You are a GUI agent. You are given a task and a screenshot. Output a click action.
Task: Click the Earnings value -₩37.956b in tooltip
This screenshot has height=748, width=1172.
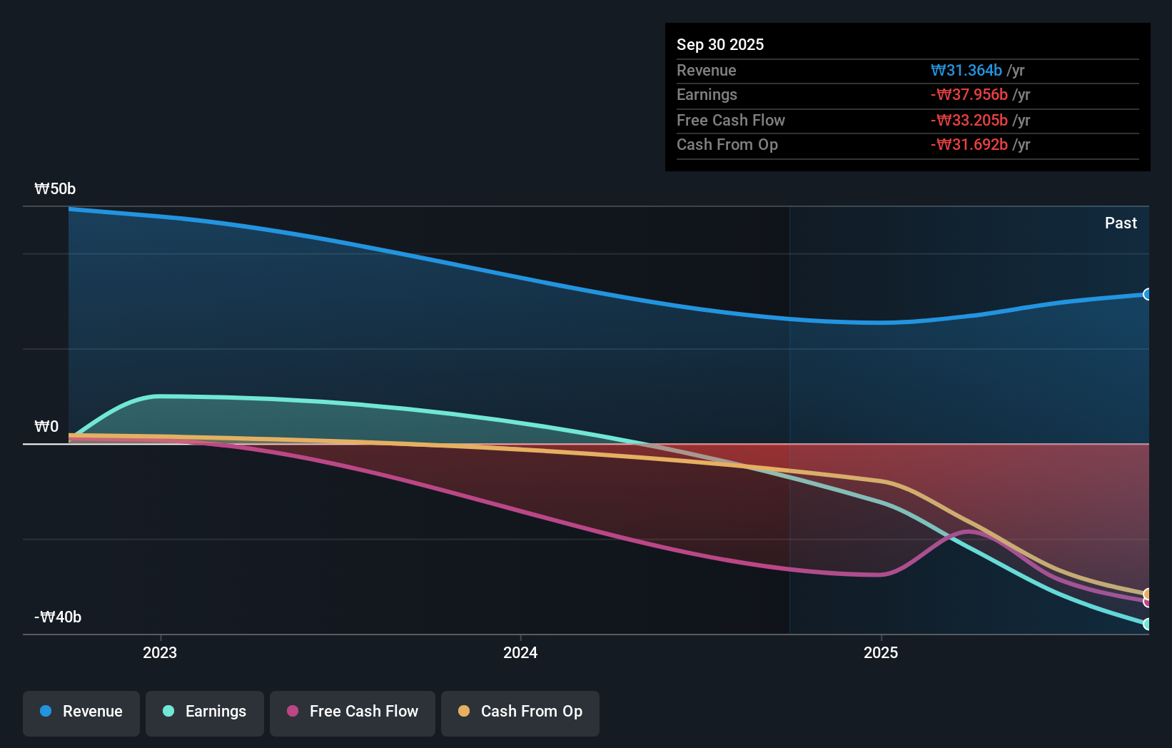(x=969, y=95)
